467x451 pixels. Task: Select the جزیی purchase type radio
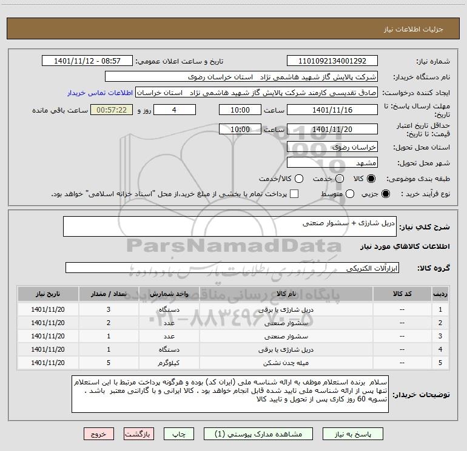pyautogui.click(x=385, y=194)
